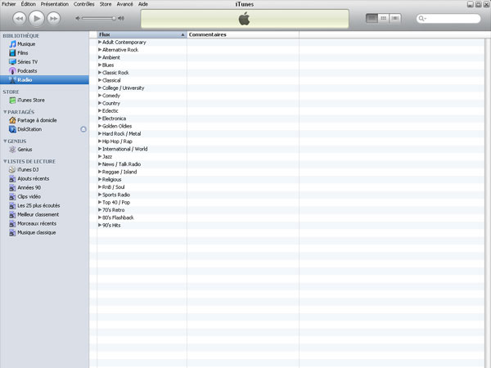Expand the Hip Hop / Rap category
The width and height of the screenshot is (491, 368).
[x=100, y=141]
